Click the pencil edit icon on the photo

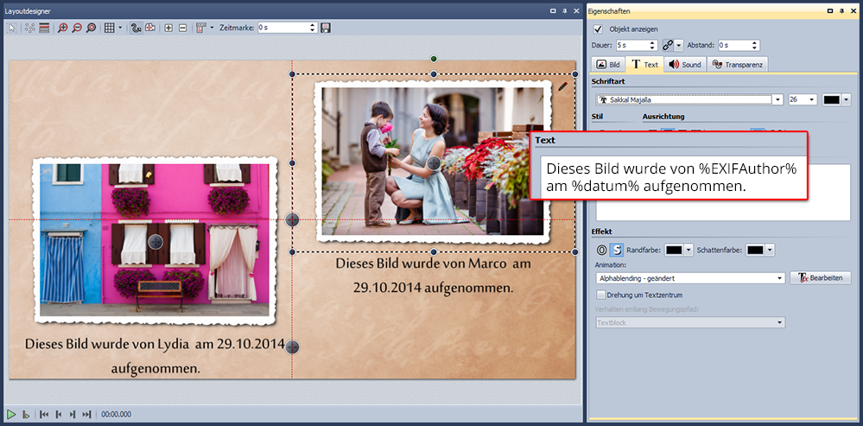(x=562, y=86)
